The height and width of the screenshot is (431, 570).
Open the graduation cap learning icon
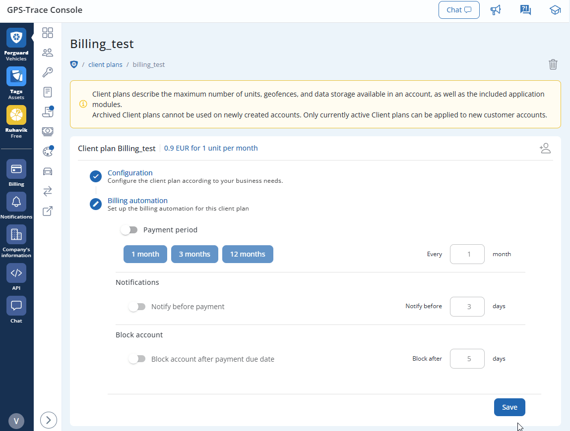coord(555,10)
